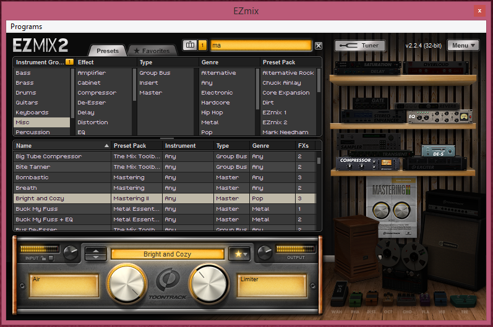Select the Bombastic preset
493x327 pixels.
pos(165,177)
